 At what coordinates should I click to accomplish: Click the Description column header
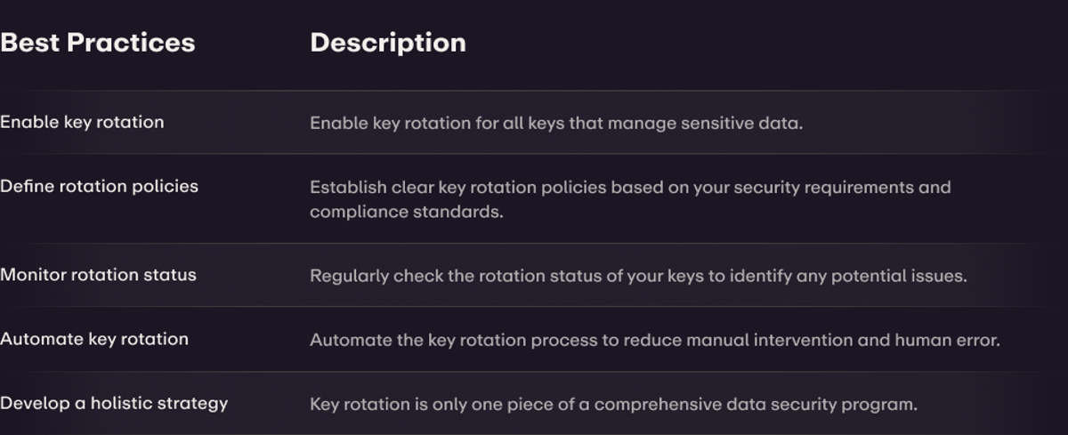[387, 43]
